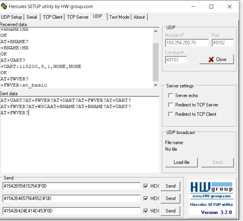The image size is (243, 221).
Task: Open the Test Mode tab
Action: (119, 17)
